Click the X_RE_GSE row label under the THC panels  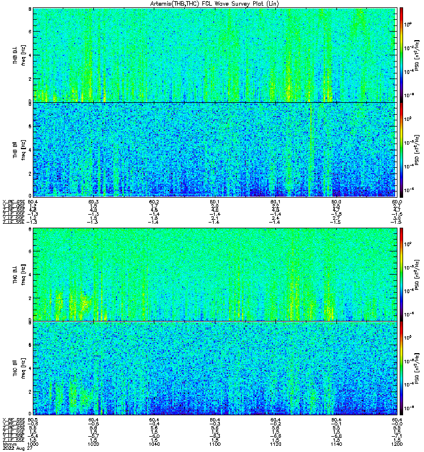click(14, 420)
